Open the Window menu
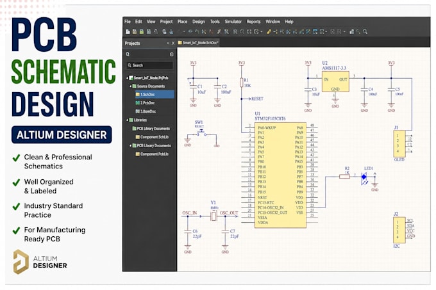Screen dimensions: 436x290 [x=272, y=22]
